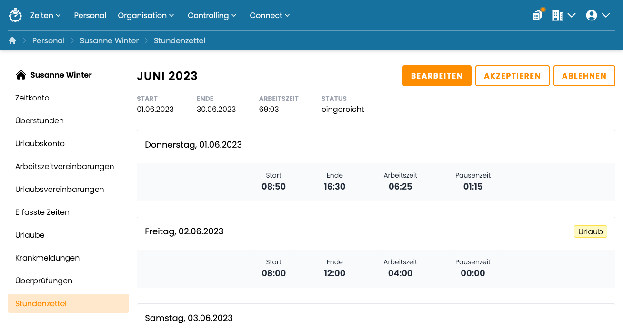Click Stundenzettel breadcrumb link
This screenshot has height=331, width=623.
point(180,41)
